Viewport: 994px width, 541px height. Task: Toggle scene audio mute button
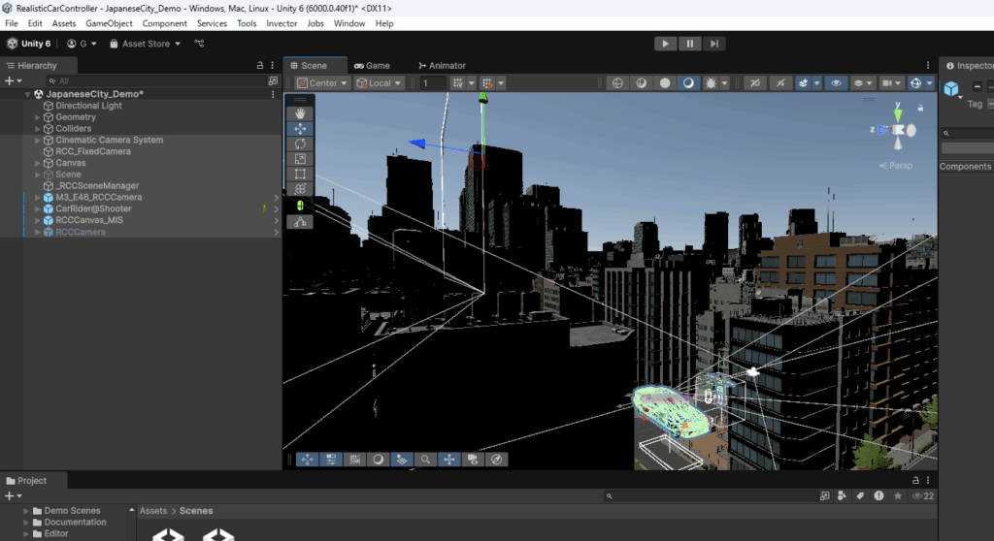click(x=780, y=83)
